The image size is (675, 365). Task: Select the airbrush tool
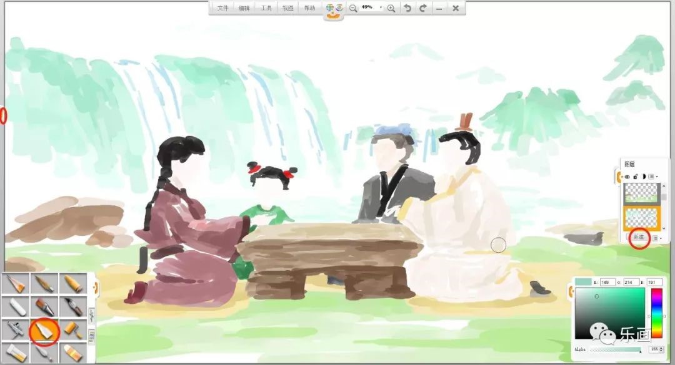tap(15, 329)
